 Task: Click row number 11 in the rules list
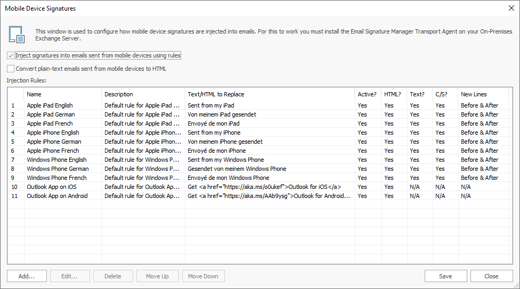(x=14, y=196)
